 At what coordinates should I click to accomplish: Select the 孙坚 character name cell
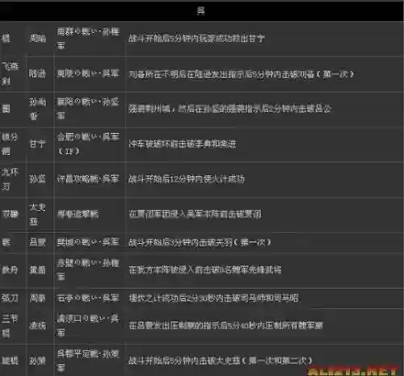37,179
